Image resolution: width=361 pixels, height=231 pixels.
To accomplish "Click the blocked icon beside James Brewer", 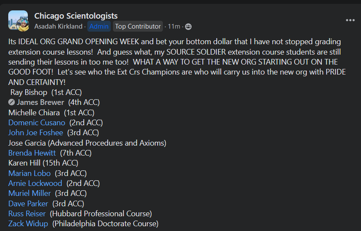I will [x=12, y=103].
